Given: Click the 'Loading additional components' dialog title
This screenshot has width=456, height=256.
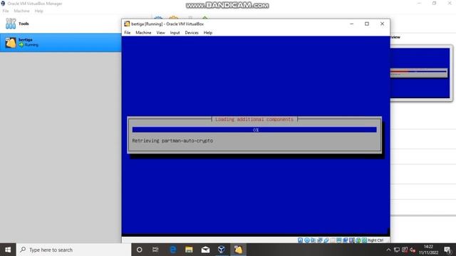Looking at the screenshot, I should tap(254, 119).
